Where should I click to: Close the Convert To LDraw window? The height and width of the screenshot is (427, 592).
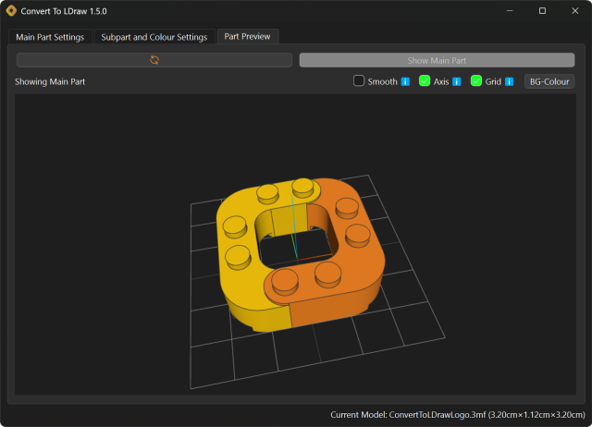574,11
